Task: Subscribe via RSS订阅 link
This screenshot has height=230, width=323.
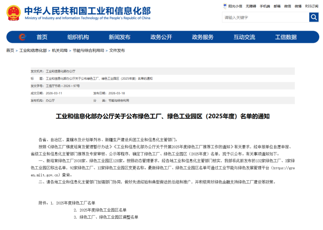Action: [x=312, y=6]
